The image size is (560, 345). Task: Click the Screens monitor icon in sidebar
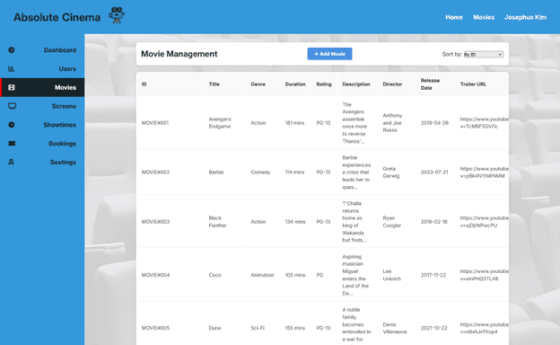coord(13,106)
